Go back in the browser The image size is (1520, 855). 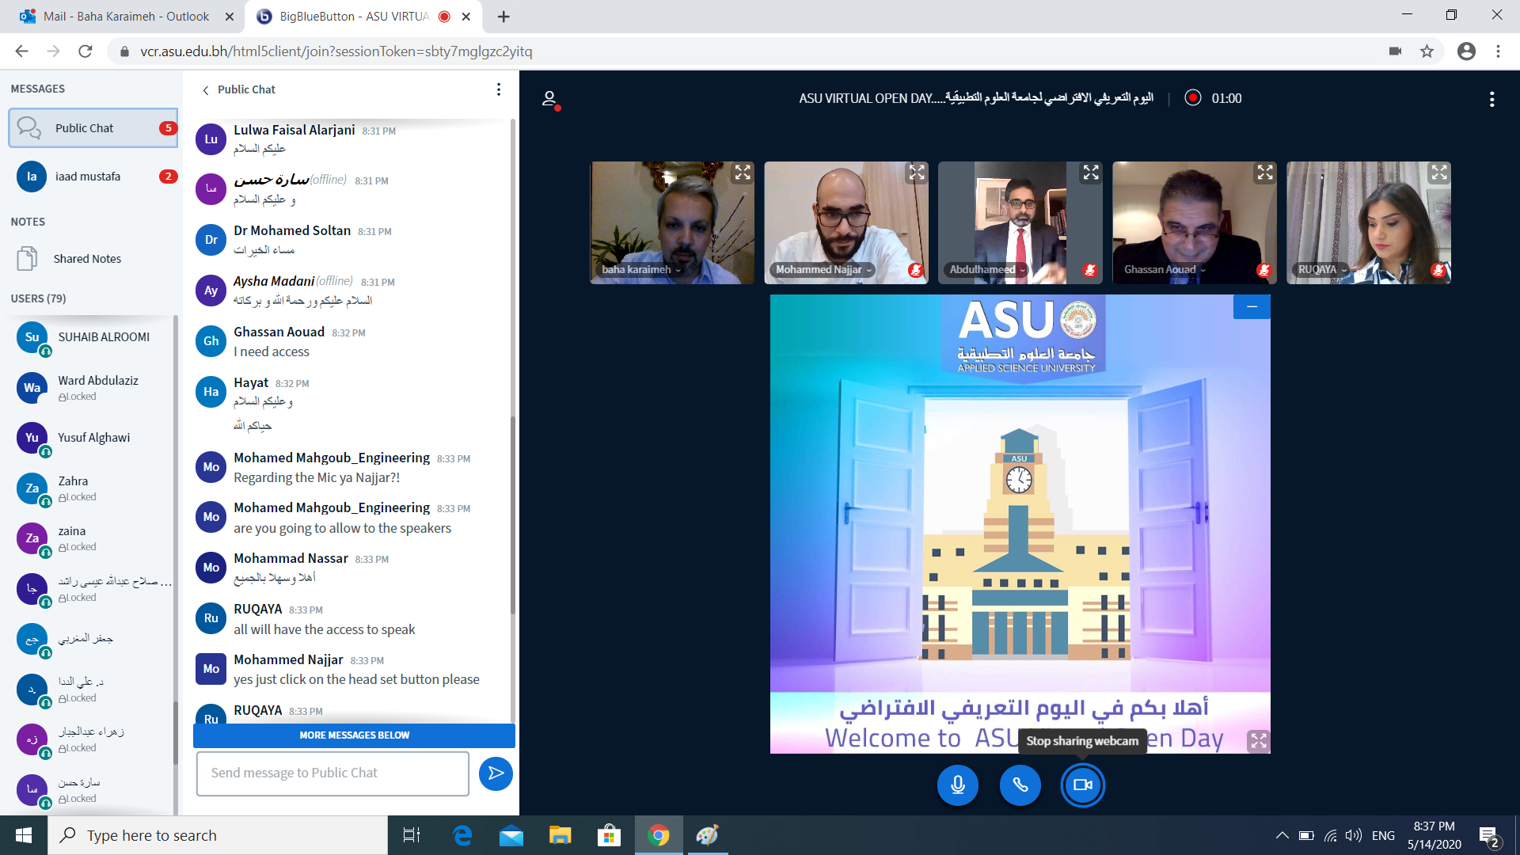(21, 51)
